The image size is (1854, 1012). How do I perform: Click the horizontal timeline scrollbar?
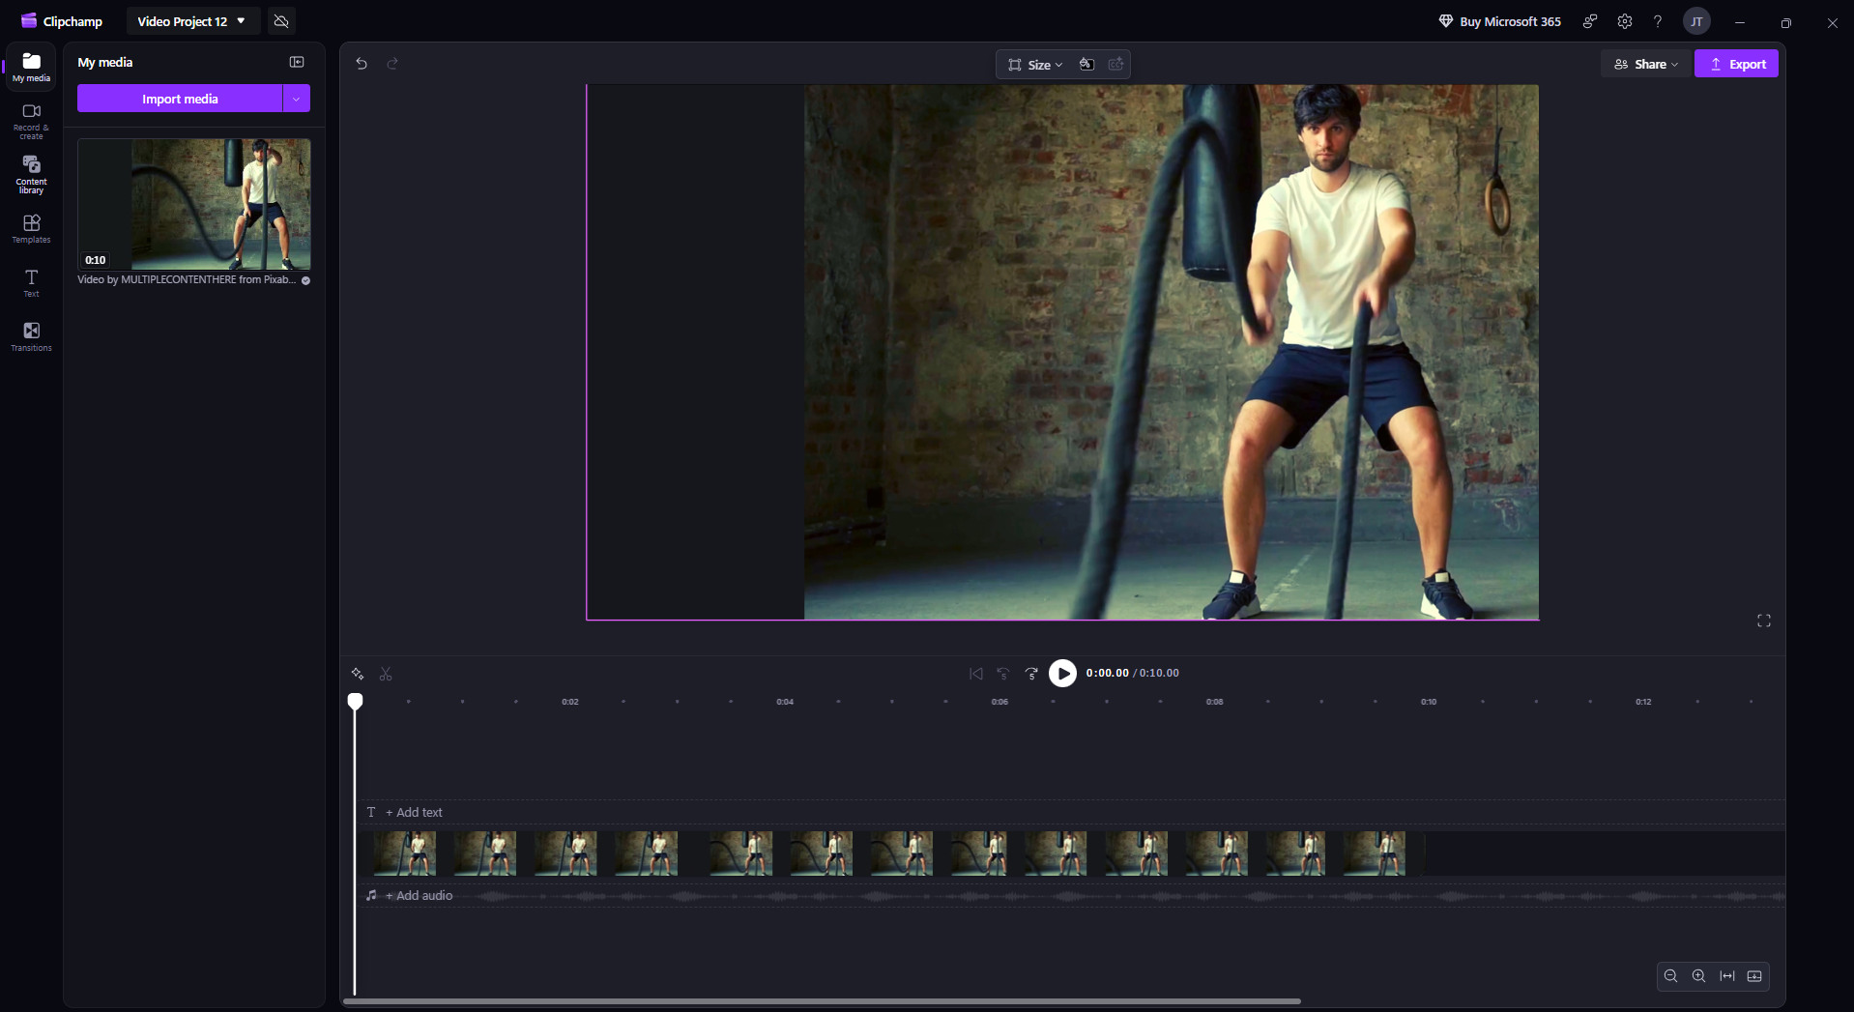coord(822,1001)
